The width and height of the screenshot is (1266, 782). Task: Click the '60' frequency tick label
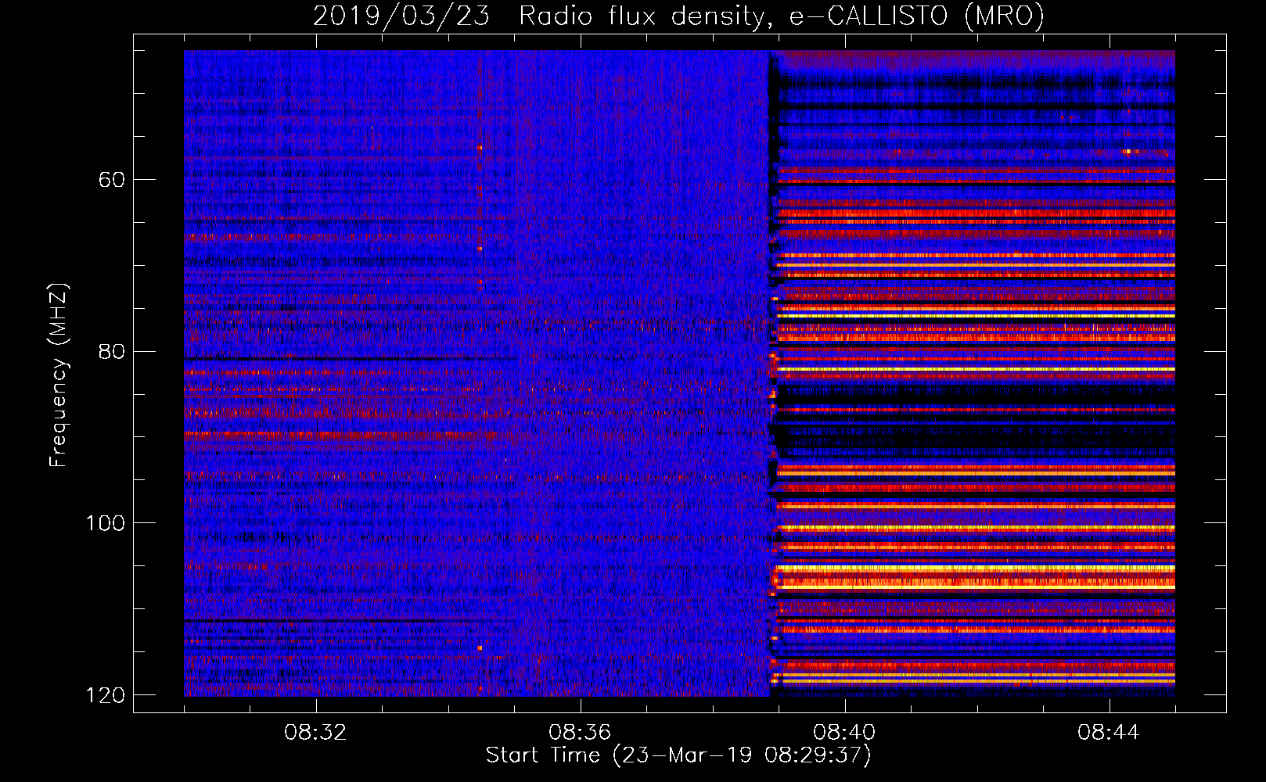click(x=111, y=180)
